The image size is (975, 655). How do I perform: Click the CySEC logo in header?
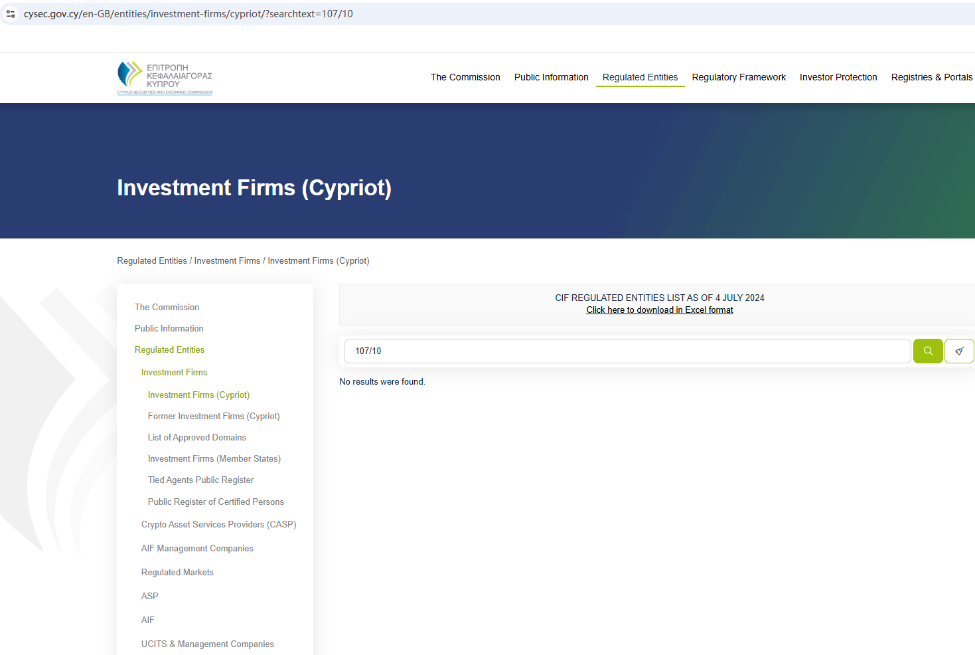point(165,78)
